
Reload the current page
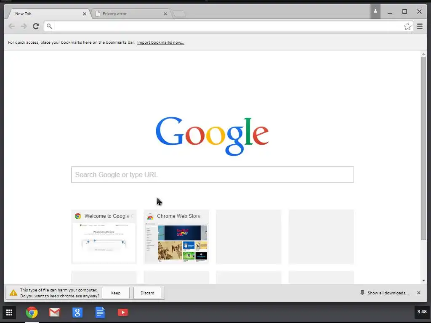36,26
